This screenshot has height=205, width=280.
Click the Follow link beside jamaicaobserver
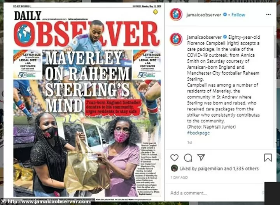[x=238, y=15]
